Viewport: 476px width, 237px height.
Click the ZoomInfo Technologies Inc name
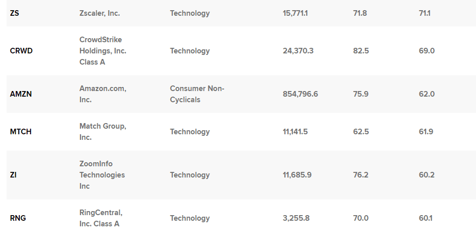click(102, 175)
